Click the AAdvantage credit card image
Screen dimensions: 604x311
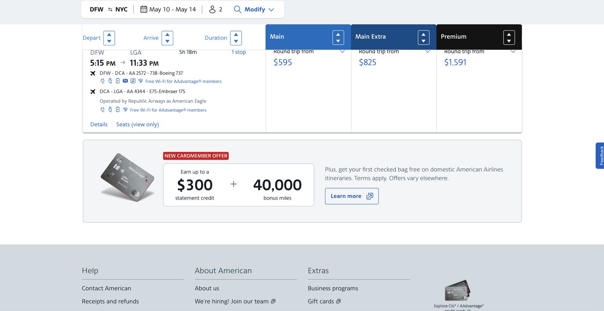(128, 177)
